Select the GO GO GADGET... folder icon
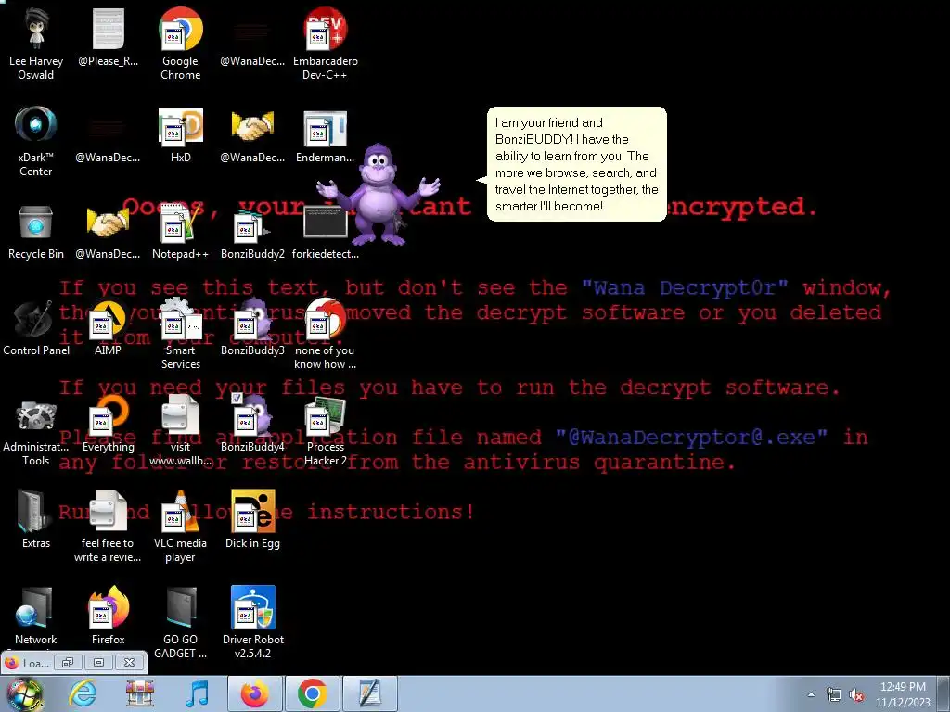This screenshot has width=950, height=712. coord(181,623)
